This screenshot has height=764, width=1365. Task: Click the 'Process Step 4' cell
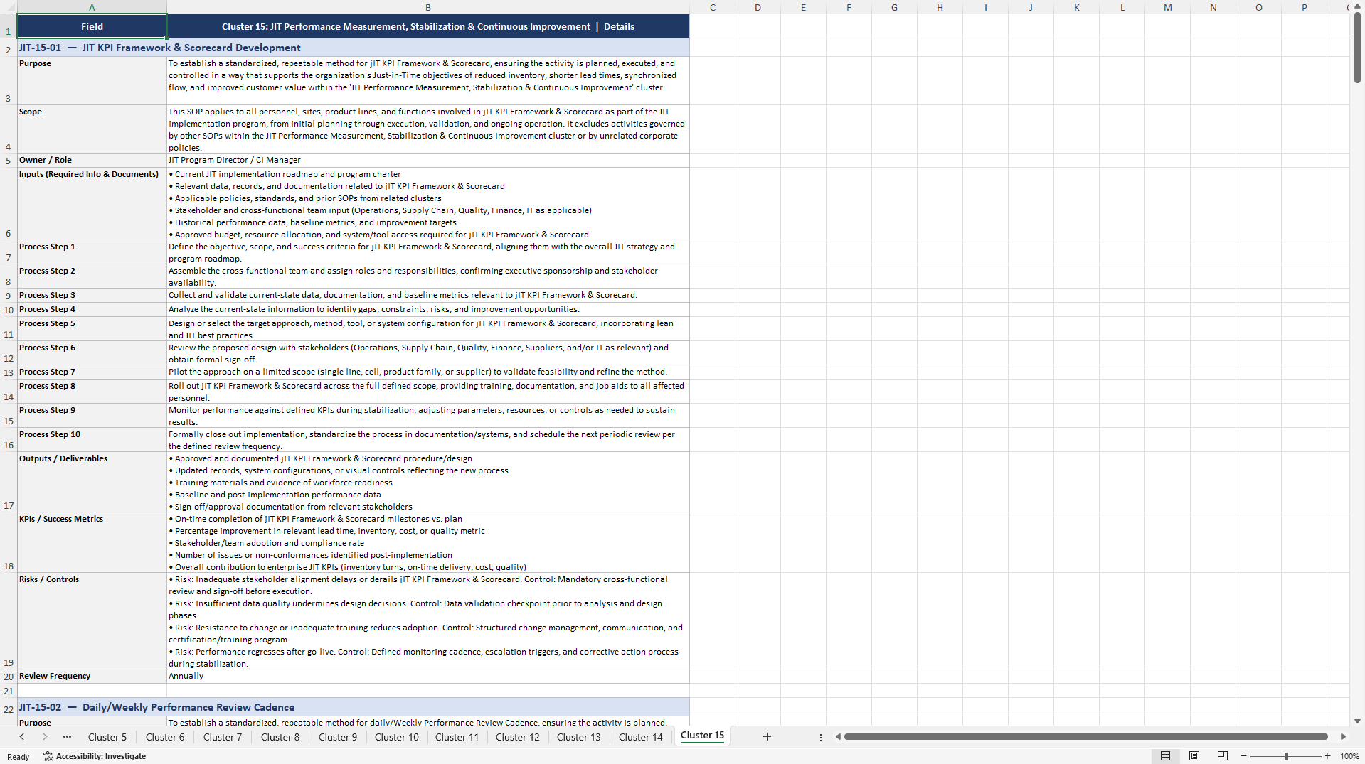(x=92, y=310)
